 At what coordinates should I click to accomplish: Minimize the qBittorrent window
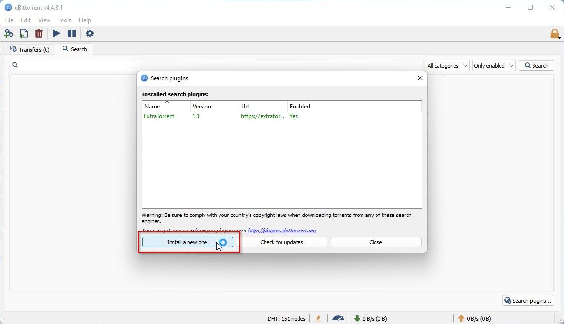[508, 8]
